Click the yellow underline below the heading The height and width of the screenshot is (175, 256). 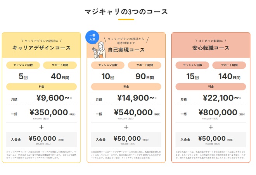tap(126, 19)
